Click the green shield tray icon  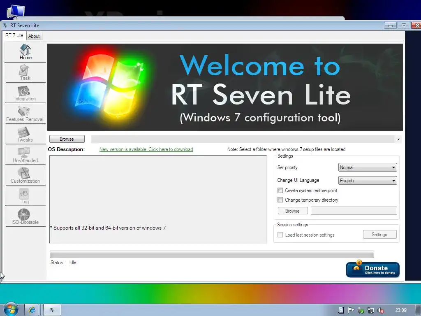[x=361, y=310]
